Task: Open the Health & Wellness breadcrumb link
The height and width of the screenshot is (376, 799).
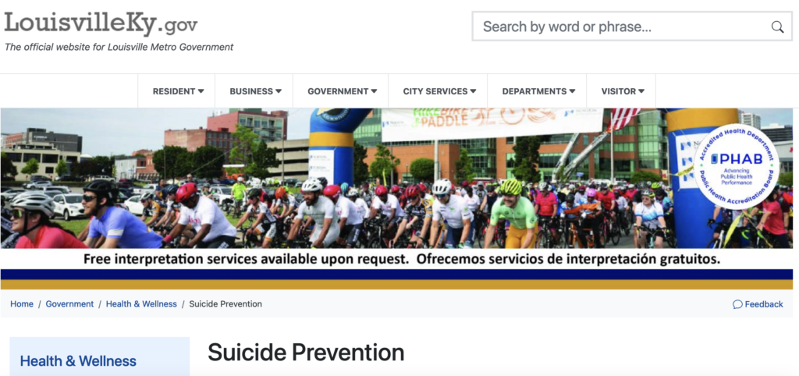Action: pos(141,304)
